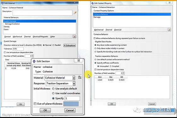Select Quads Damage in Material Behaviors
This screenshot has width=177, height=118.
tap(39, 21)
